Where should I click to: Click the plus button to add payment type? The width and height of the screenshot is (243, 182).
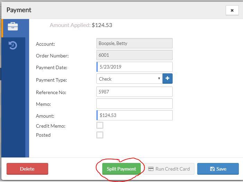(167, 79)
